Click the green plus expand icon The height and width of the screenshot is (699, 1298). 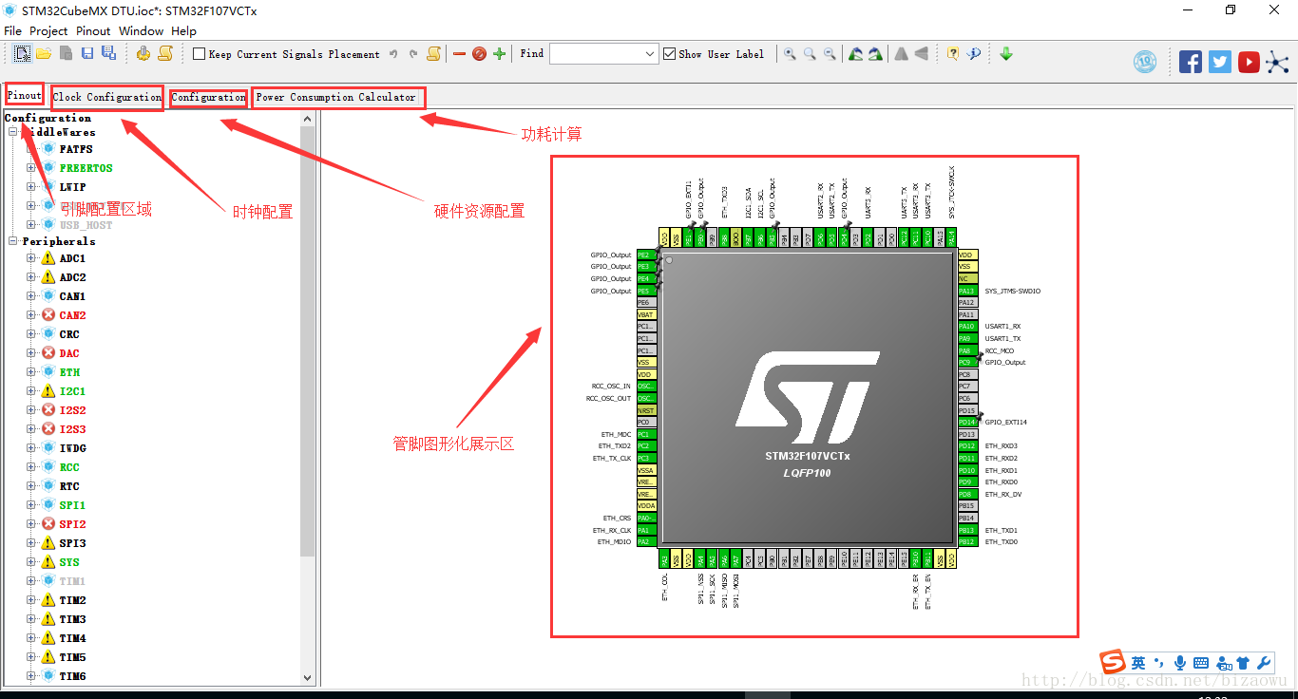500,54
